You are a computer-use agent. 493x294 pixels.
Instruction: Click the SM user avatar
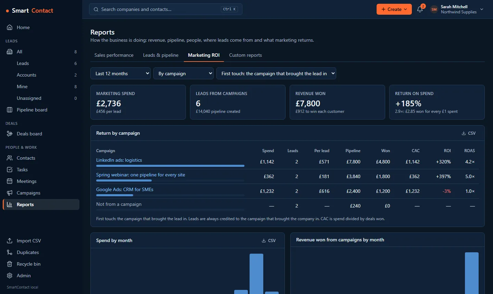pos(434,9)
